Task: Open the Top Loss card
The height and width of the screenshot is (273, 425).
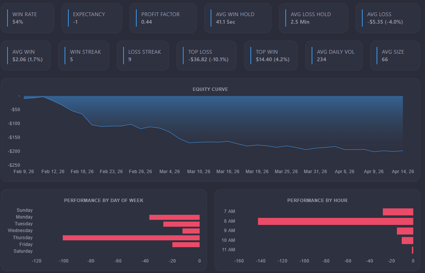Action: point(206,56)
